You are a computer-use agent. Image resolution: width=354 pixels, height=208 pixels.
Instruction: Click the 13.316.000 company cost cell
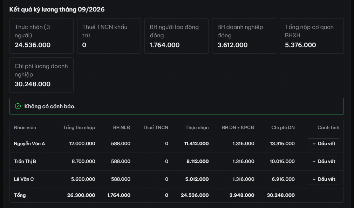[x=282, y=143]
